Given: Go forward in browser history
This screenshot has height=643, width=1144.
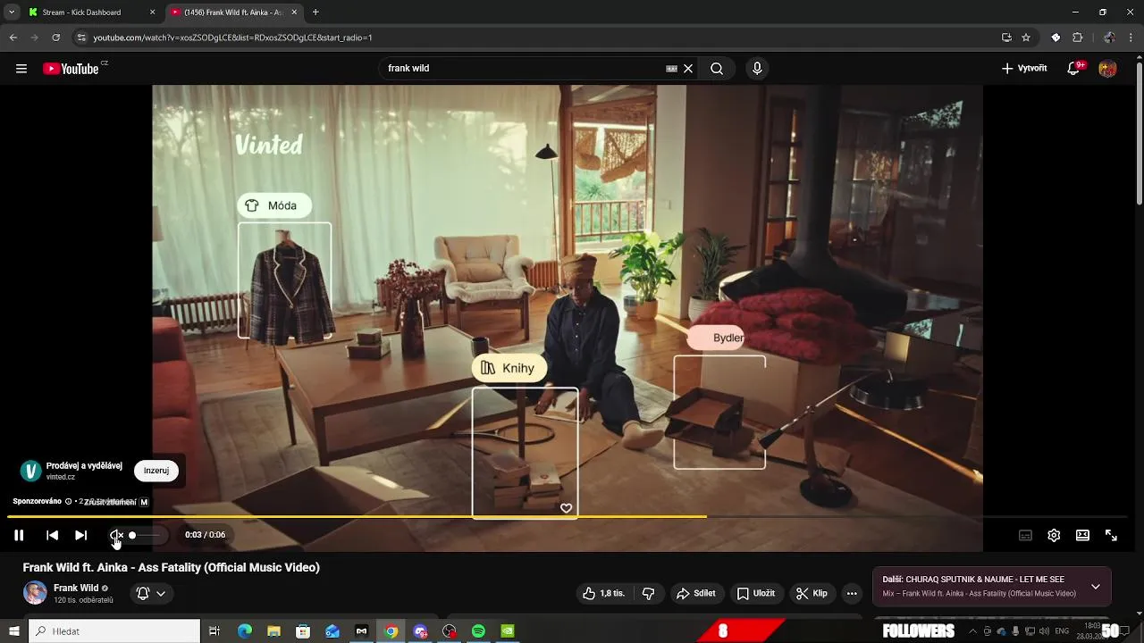Looking at the screenshot, I should coord(35,38).
